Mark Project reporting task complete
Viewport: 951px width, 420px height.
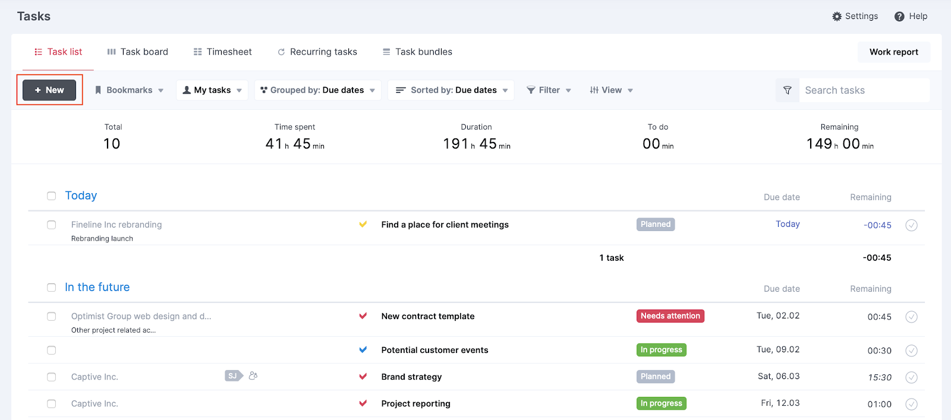(x=911, y=404)
